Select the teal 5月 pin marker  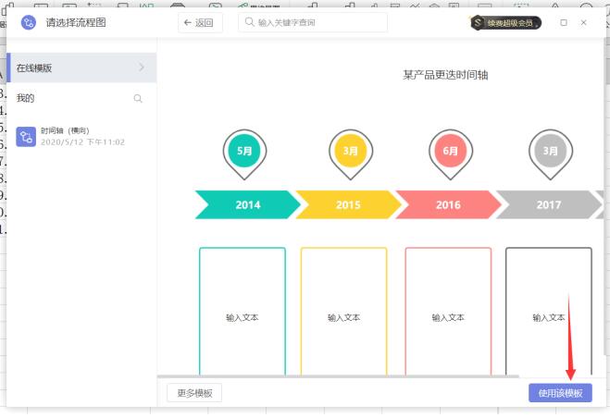pyautogui.click(x=244, y=154)
